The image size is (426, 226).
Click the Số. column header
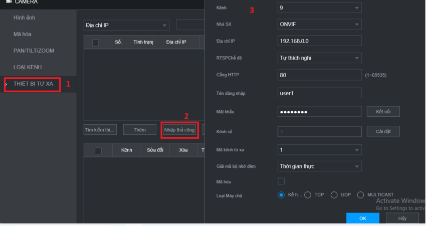pos(118,42)
